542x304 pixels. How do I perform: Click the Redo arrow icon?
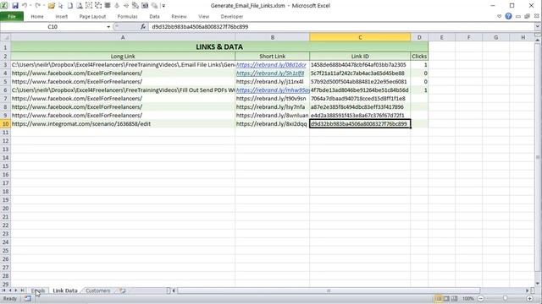(37, 6)
